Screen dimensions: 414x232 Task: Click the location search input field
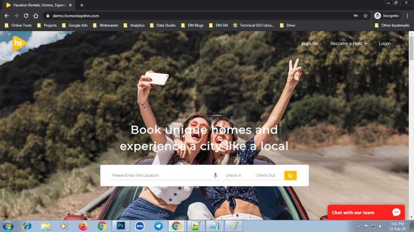[x=161, y=175]
